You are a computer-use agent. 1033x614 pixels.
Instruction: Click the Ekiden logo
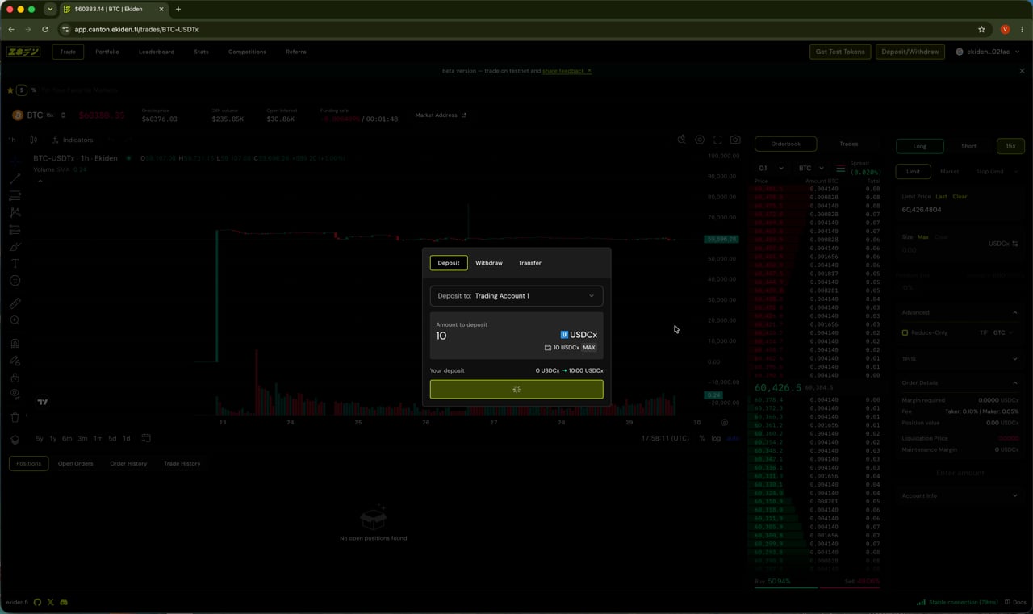point(23,52)
